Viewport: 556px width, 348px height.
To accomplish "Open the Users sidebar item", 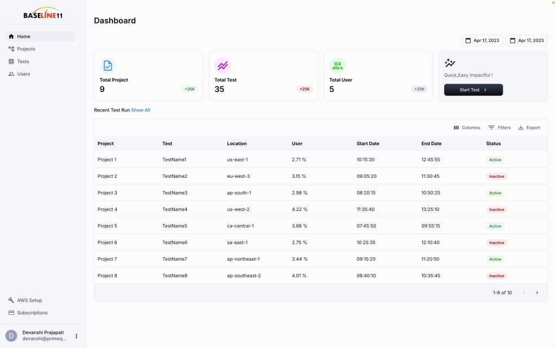I will coord(23,74).
